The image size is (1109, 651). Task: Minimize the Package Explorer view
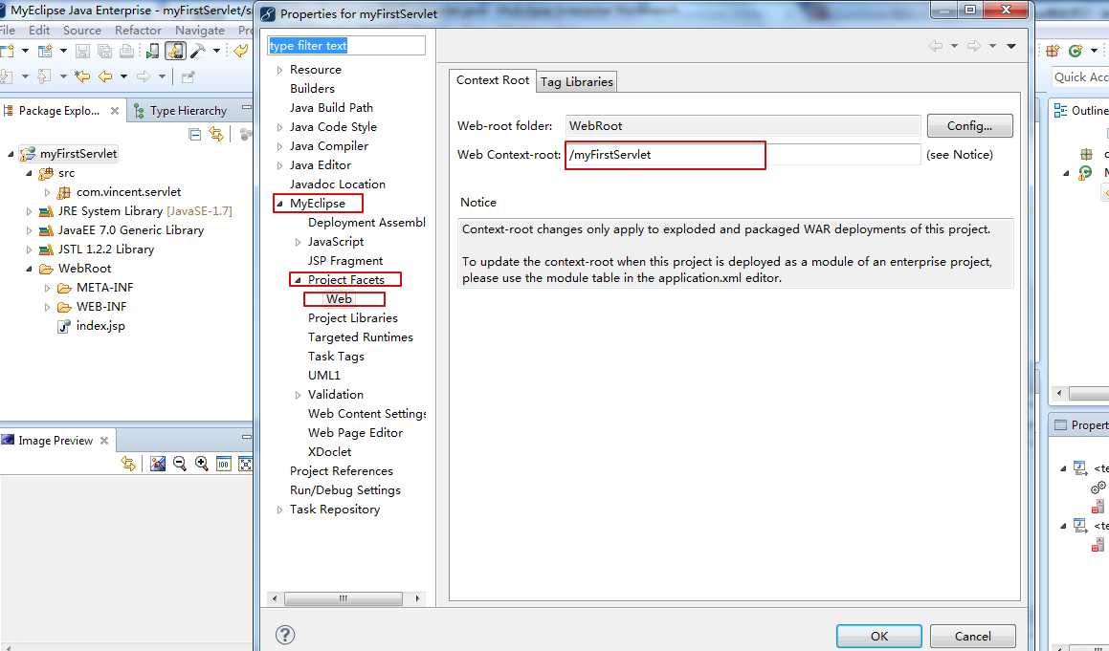pos(246,107)
